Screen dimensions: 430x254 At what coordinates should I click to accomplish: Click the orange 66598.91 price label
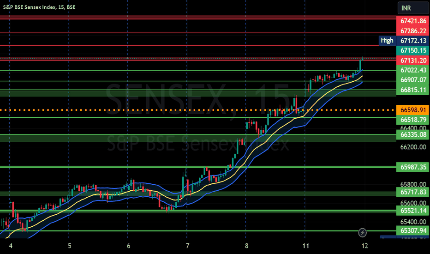[413, 110]
